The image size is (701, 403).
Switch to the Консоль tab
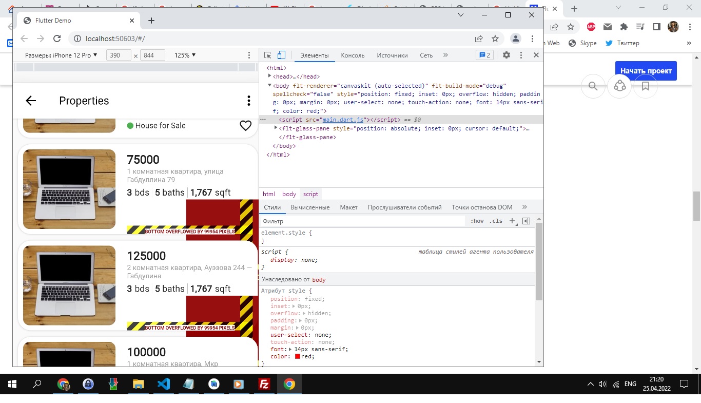coord(353,55)
